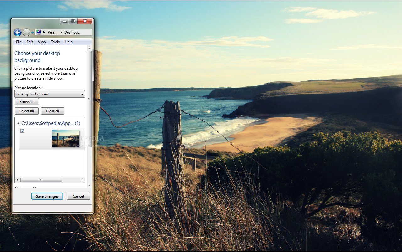Open the Picture location DesktopBackground dropdown
402x252 pixels.
tap(50, 94)
